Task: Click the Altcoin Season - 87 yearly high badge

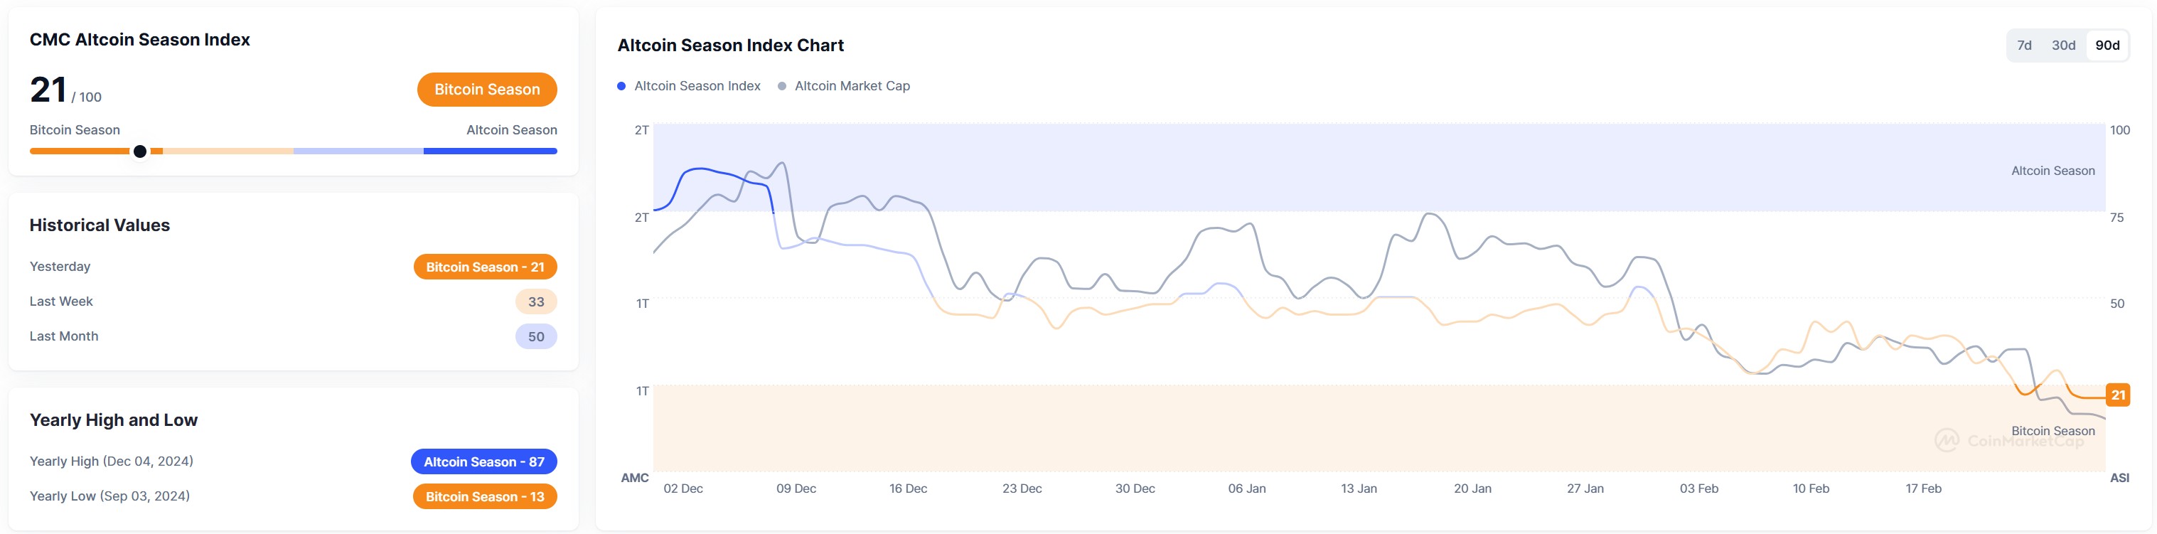Action: [x=483, y=462]
